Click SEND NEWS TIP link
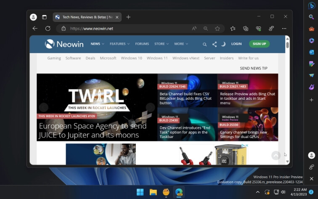Screen dimensions: 318x199 click(254, 68)
